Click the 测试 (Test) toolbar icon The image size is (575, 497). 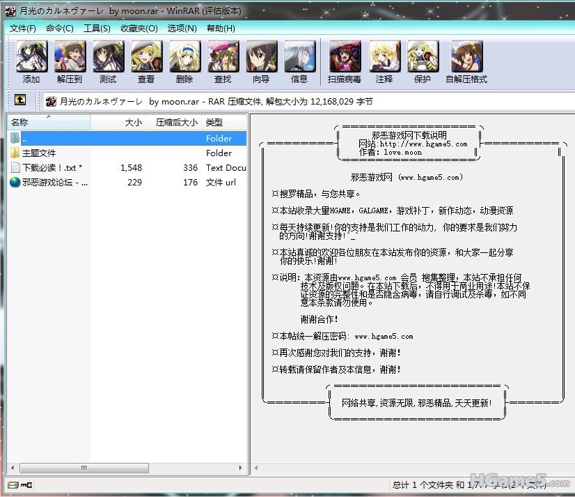click(x=108, y=56)
